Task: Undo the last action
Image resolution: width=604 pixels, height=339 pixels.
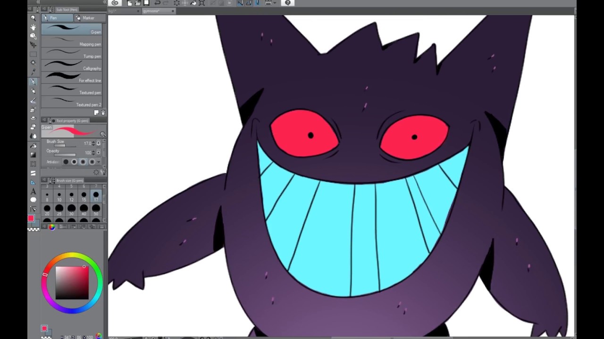Action: [x=157, y=3]
